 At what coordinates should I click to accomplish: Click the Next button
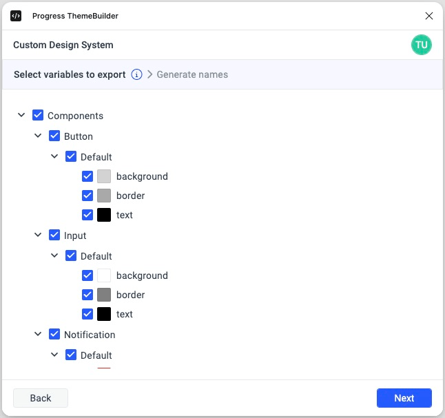[x=404, y=398]
